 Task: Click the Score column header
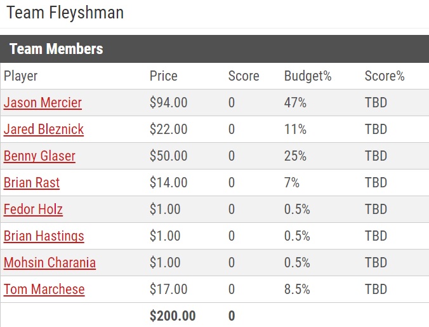click(244, 76)
